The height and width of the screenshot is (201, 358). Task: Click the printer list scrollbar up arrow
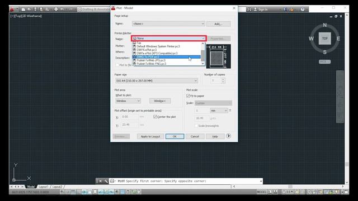tap(202, 44)
